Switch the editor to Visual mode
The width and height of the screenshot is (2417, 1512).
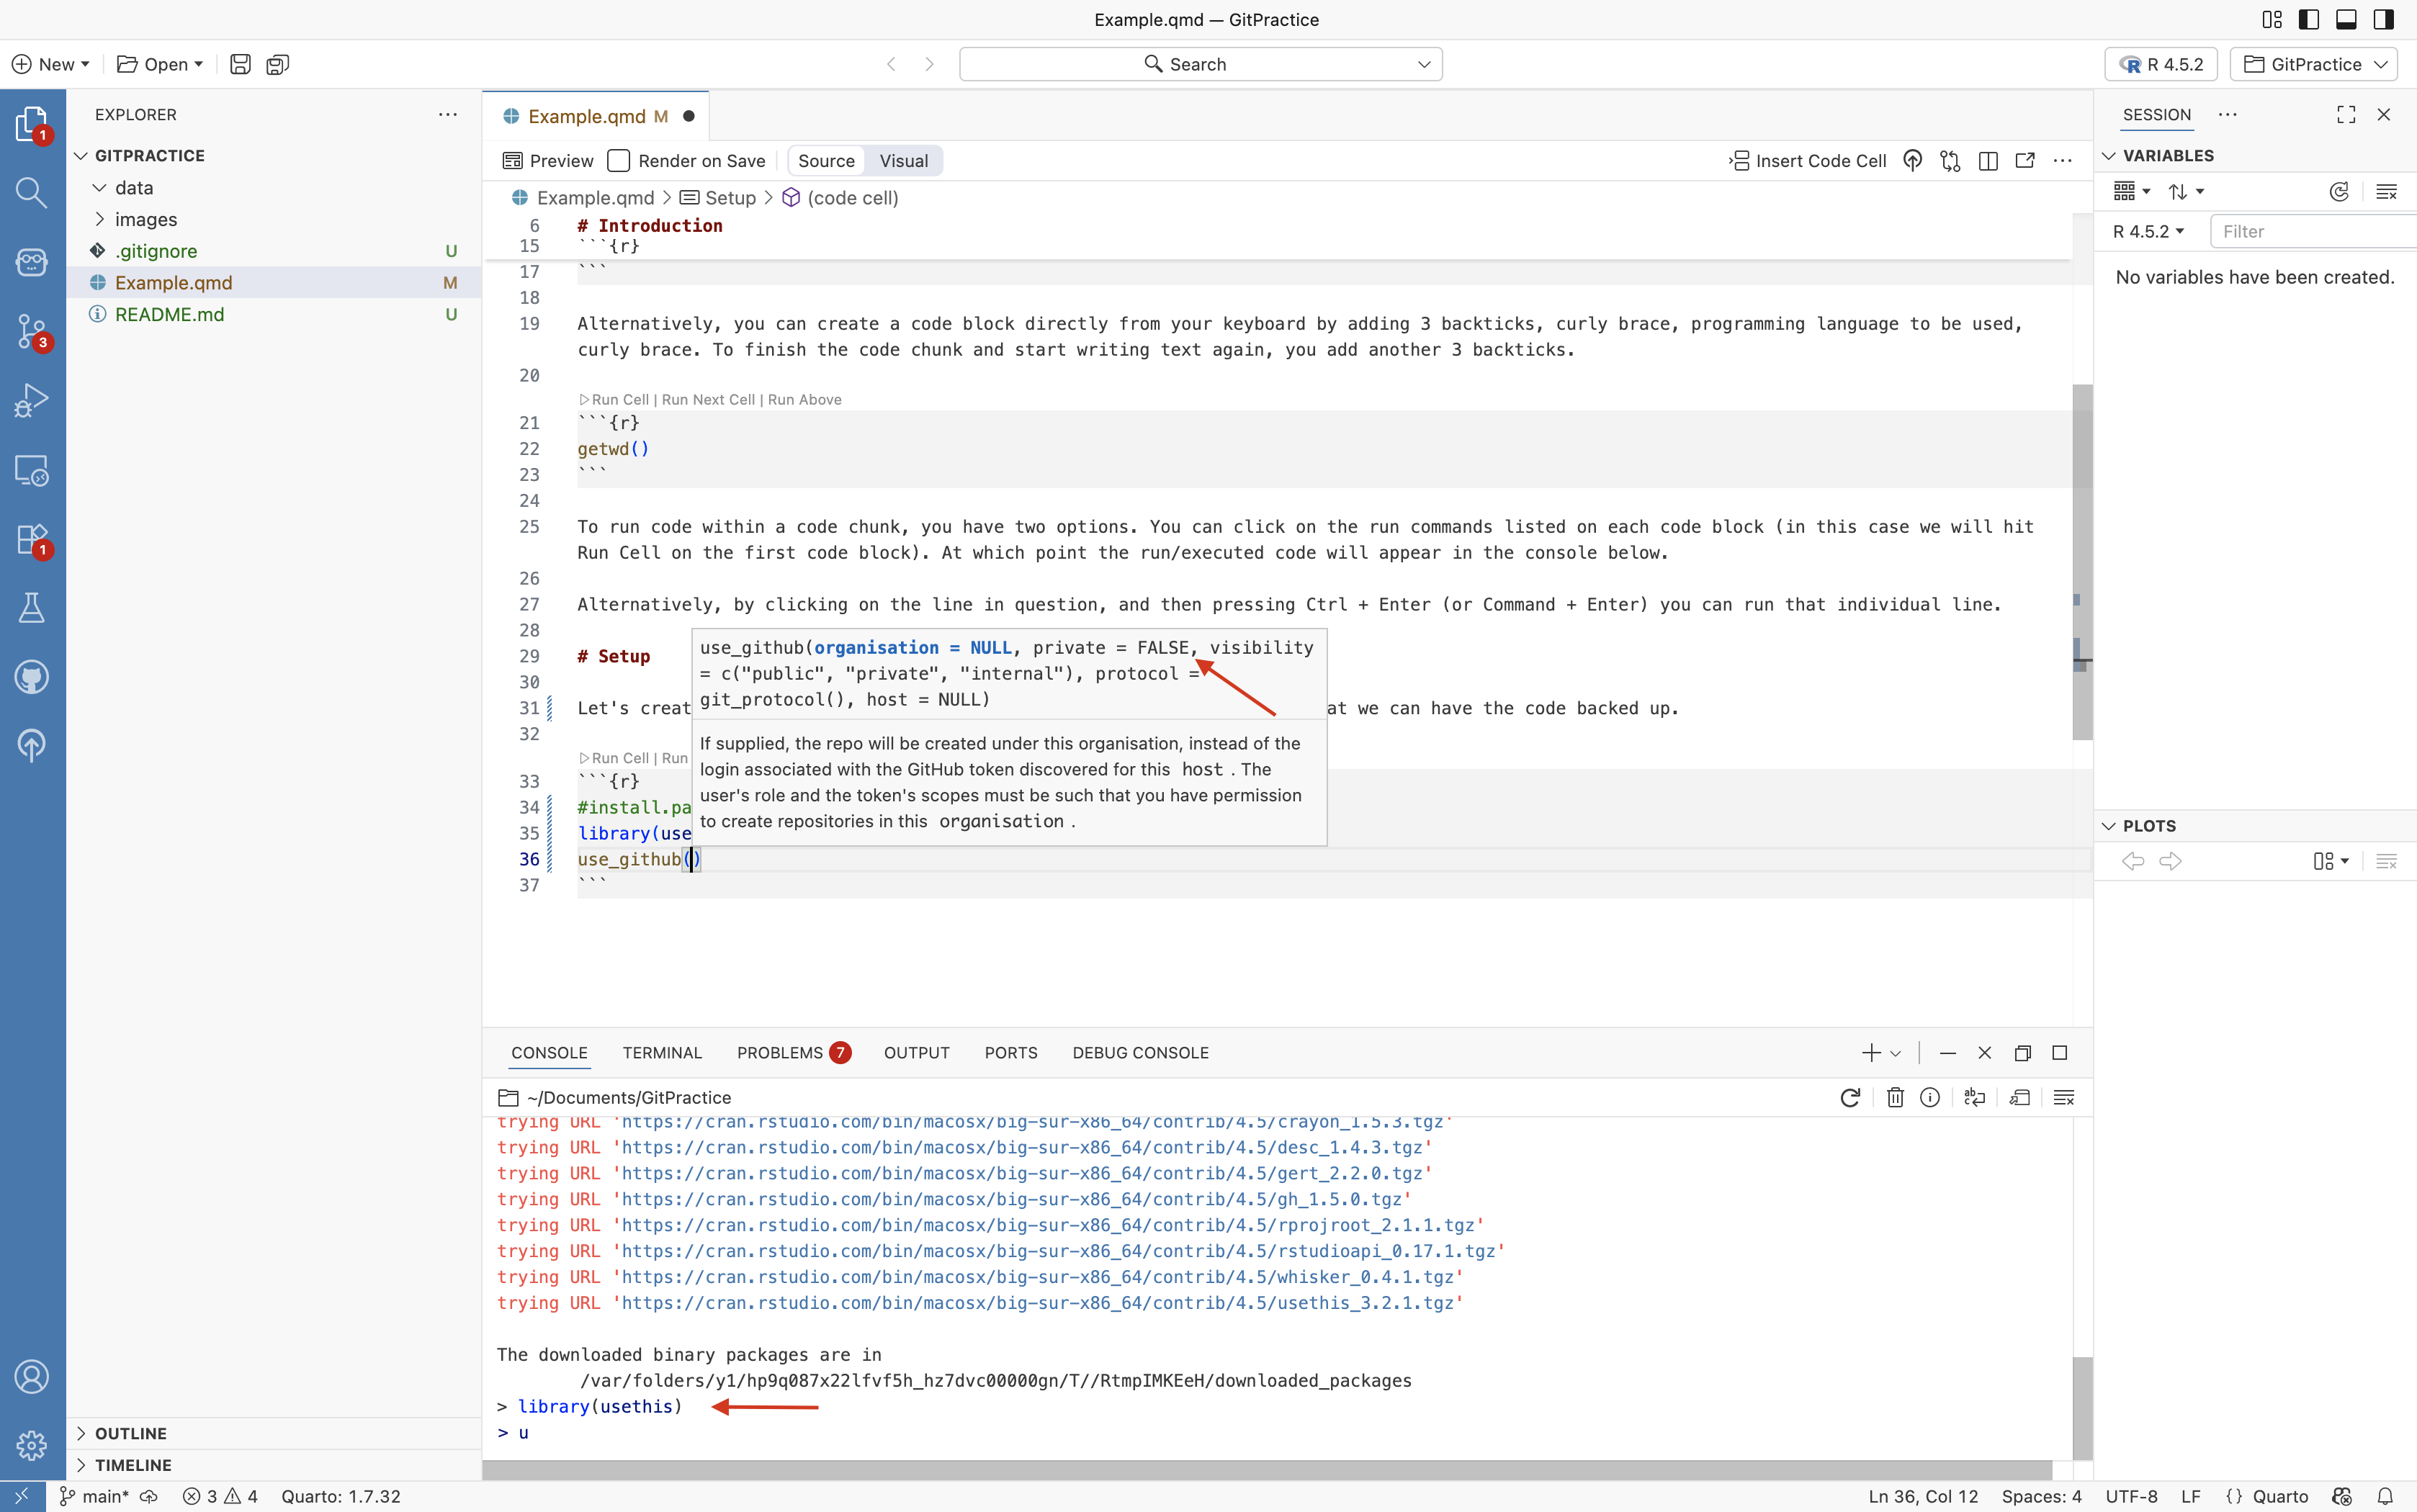point(903,161)
